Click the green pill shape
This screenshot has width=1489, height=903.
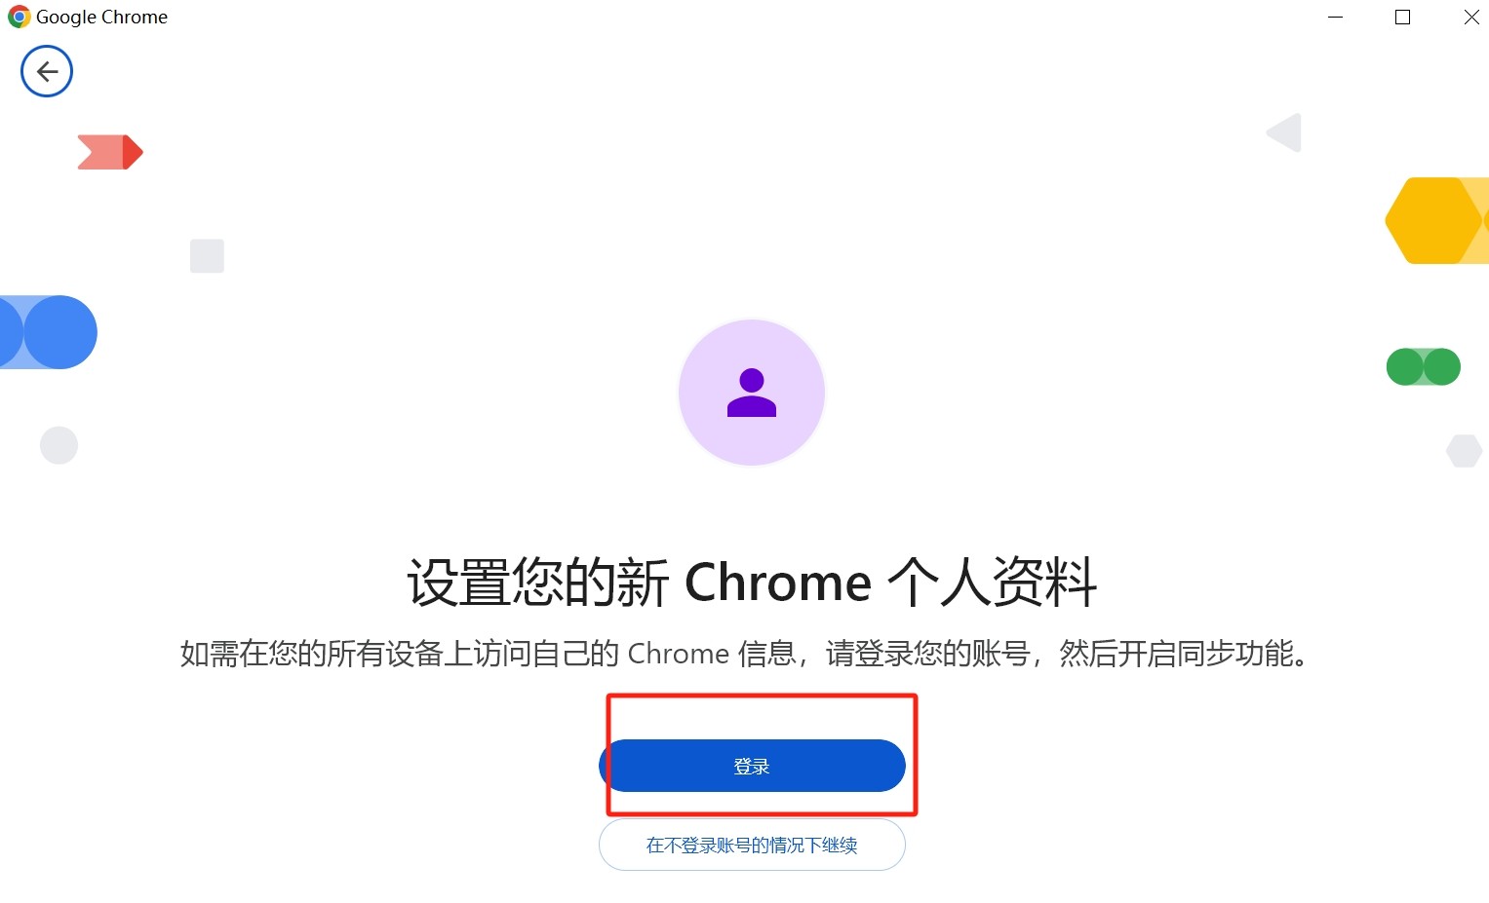click(x=1424, y=367)
